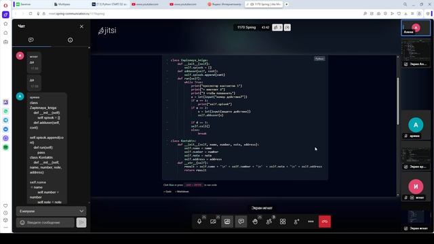This screenshot has height=244, width=434.
Task: Click the chat message input field
Action: 50,222
